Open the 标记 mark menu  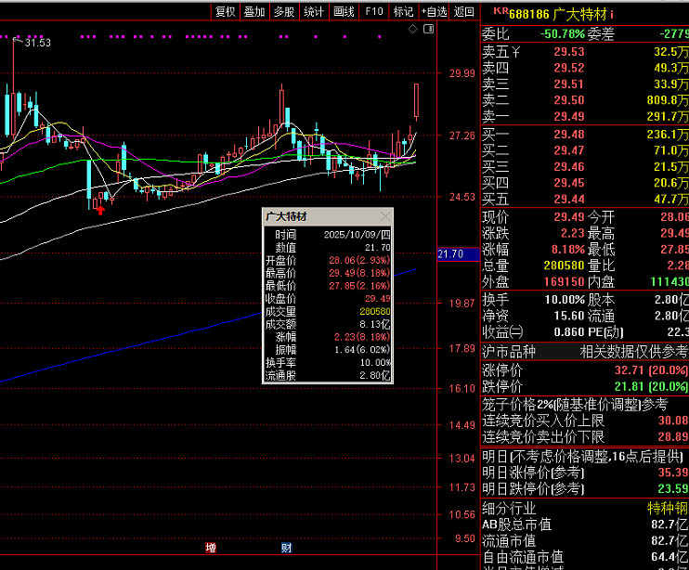pyautogui.click(x=403, y=12)
